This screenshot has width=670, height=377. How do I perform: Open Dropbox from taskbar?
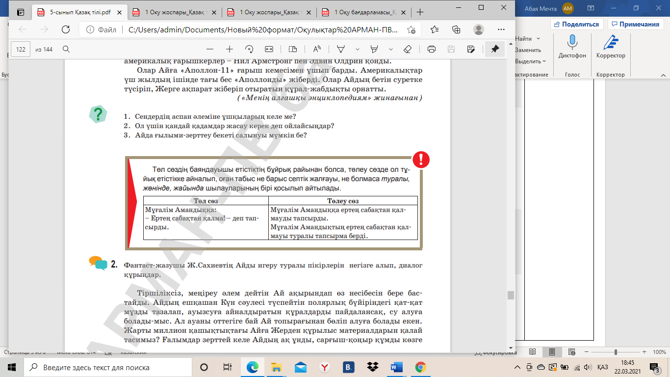[373, 367]
